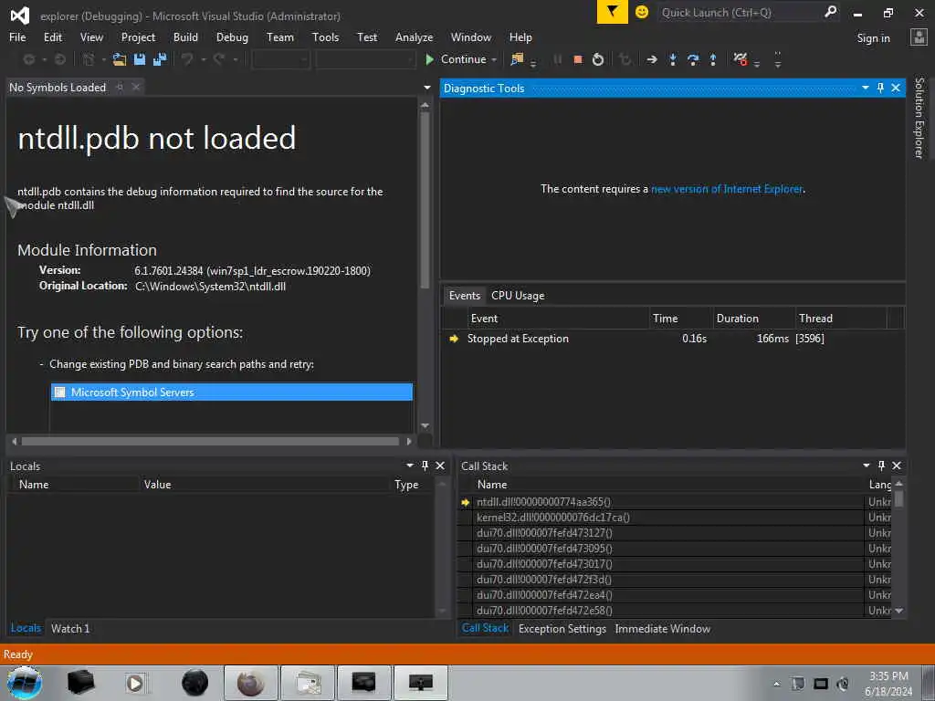This screenshot has height=701, width=935.
Task: Switch to the Events tab
Action: [x=464, y=295]
